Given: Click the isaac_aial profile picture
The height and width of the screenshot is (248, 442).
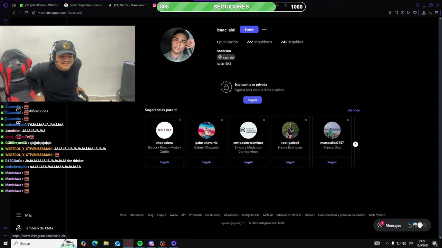Looking at the screenshot, I should 177,45.
